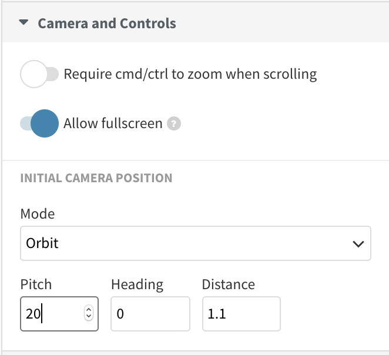This screenshot has width=389, height=355.
Task: Click the word Orbit in Mode box
Action: 42,243
